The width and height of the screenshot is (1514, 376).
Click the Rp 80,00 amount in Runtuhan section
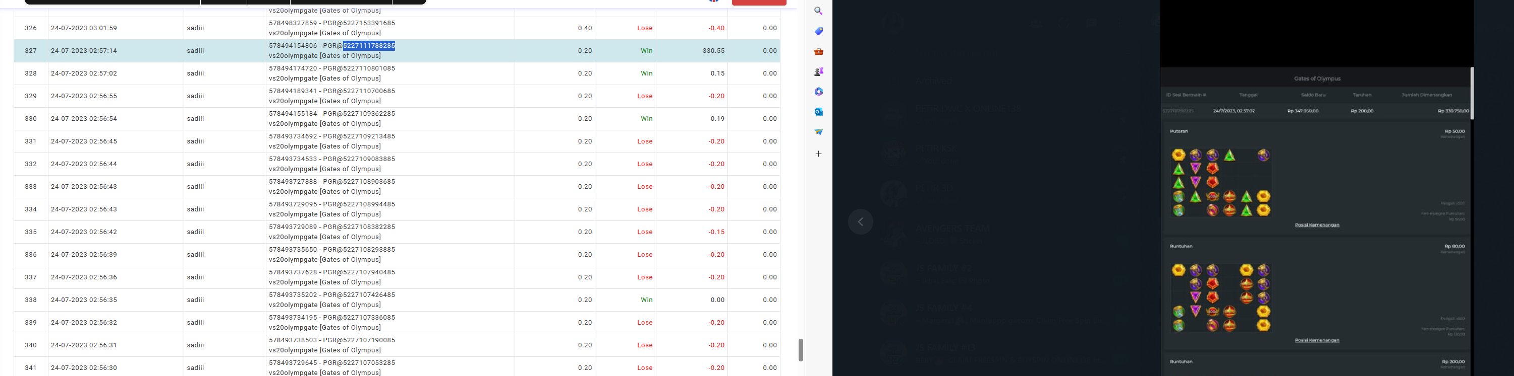click(1454, 246)
